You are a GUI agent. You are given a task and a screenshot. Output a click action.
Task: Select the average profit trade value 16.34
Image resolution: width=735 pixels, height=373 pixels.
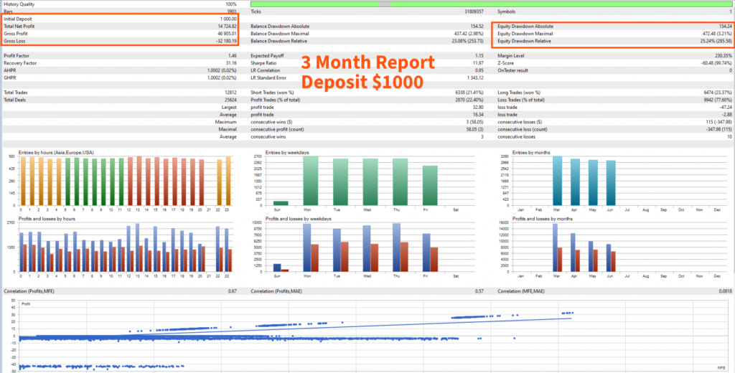click(479, 115)
